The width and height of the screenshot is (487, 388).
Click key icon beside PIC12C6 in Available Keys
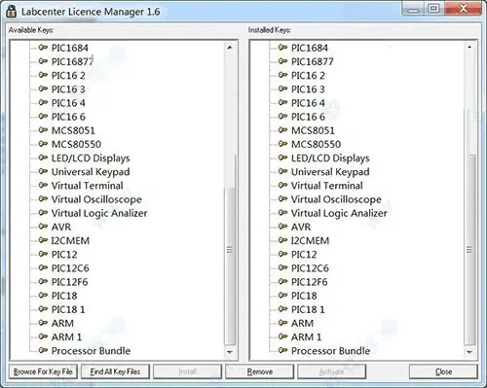click(x=43, y=267)
